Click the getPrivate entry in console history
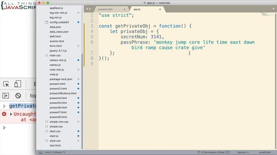 (23, 106)
